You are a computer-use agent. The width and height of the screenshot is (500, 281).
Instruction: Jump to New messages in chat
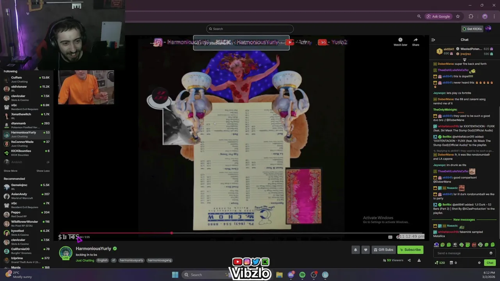(x=464, y=220)
